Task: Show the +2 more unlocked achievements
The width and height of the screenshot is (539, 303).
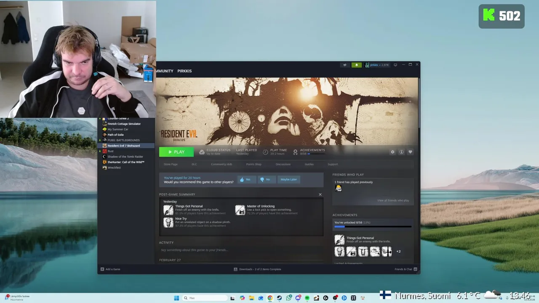Action: tap(398, 252)
